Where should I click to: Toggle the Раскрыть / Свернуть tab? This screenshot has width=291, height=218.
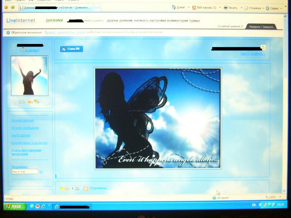(x=261, y=27)
